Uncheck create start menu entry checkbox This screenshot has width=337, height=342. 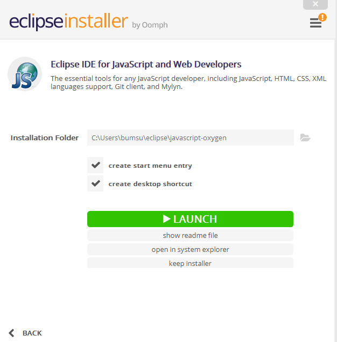point(95,165)
